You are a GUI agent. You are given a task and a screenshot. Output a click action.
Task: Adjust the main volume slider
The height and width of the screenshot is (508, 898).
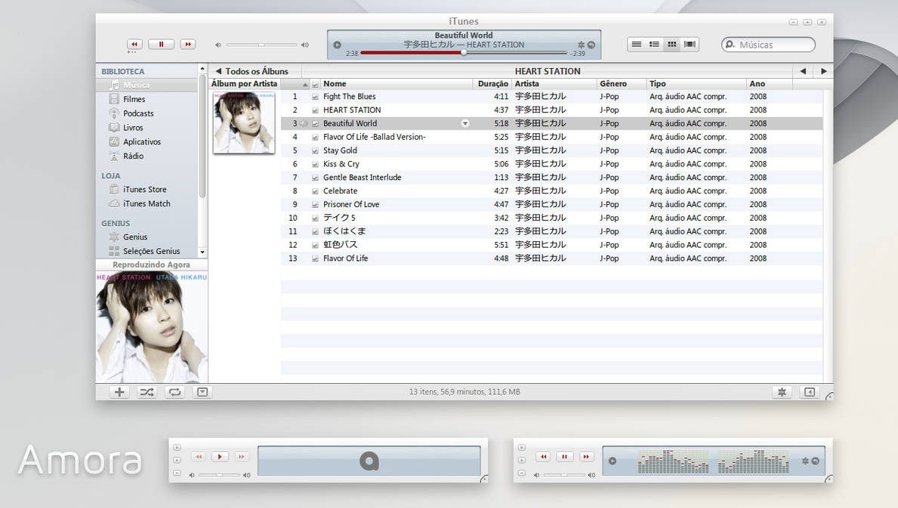[261, 45]
